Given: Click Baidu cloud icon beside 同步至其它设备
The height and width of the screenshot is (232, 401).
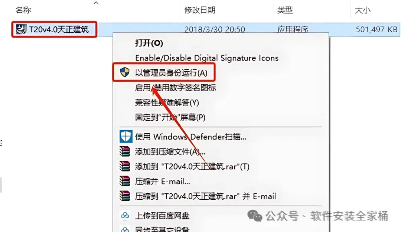Looking at the screenshot, I should point(125,229).
